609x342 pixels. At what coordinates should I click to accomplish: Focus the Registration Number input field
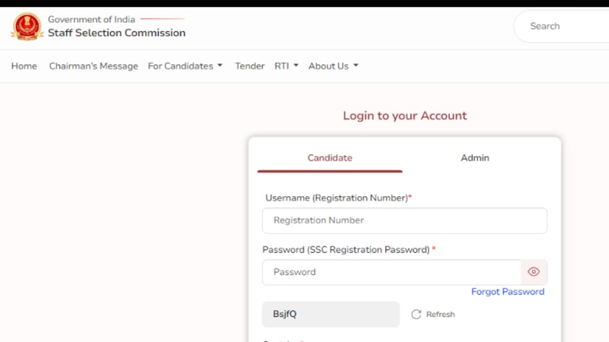(x=404, y=220)
